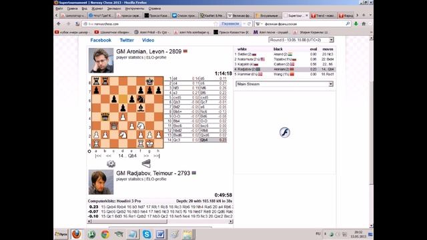Switch to the Trend browser tab
Image resolution: width=427 pixels, height=240 pixels.
pyautogui.click(x=323, y=15)
